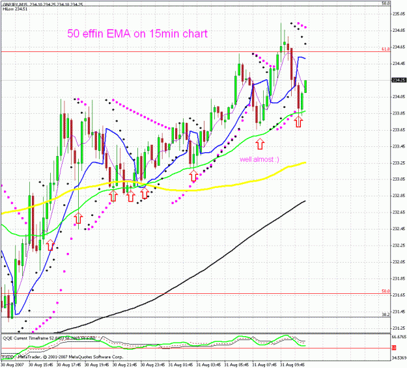Image resolution: width=407 pixels, height=368 pixels.
Task: Click the "30 Aug 2007" date label
Action: coord(12,365)
